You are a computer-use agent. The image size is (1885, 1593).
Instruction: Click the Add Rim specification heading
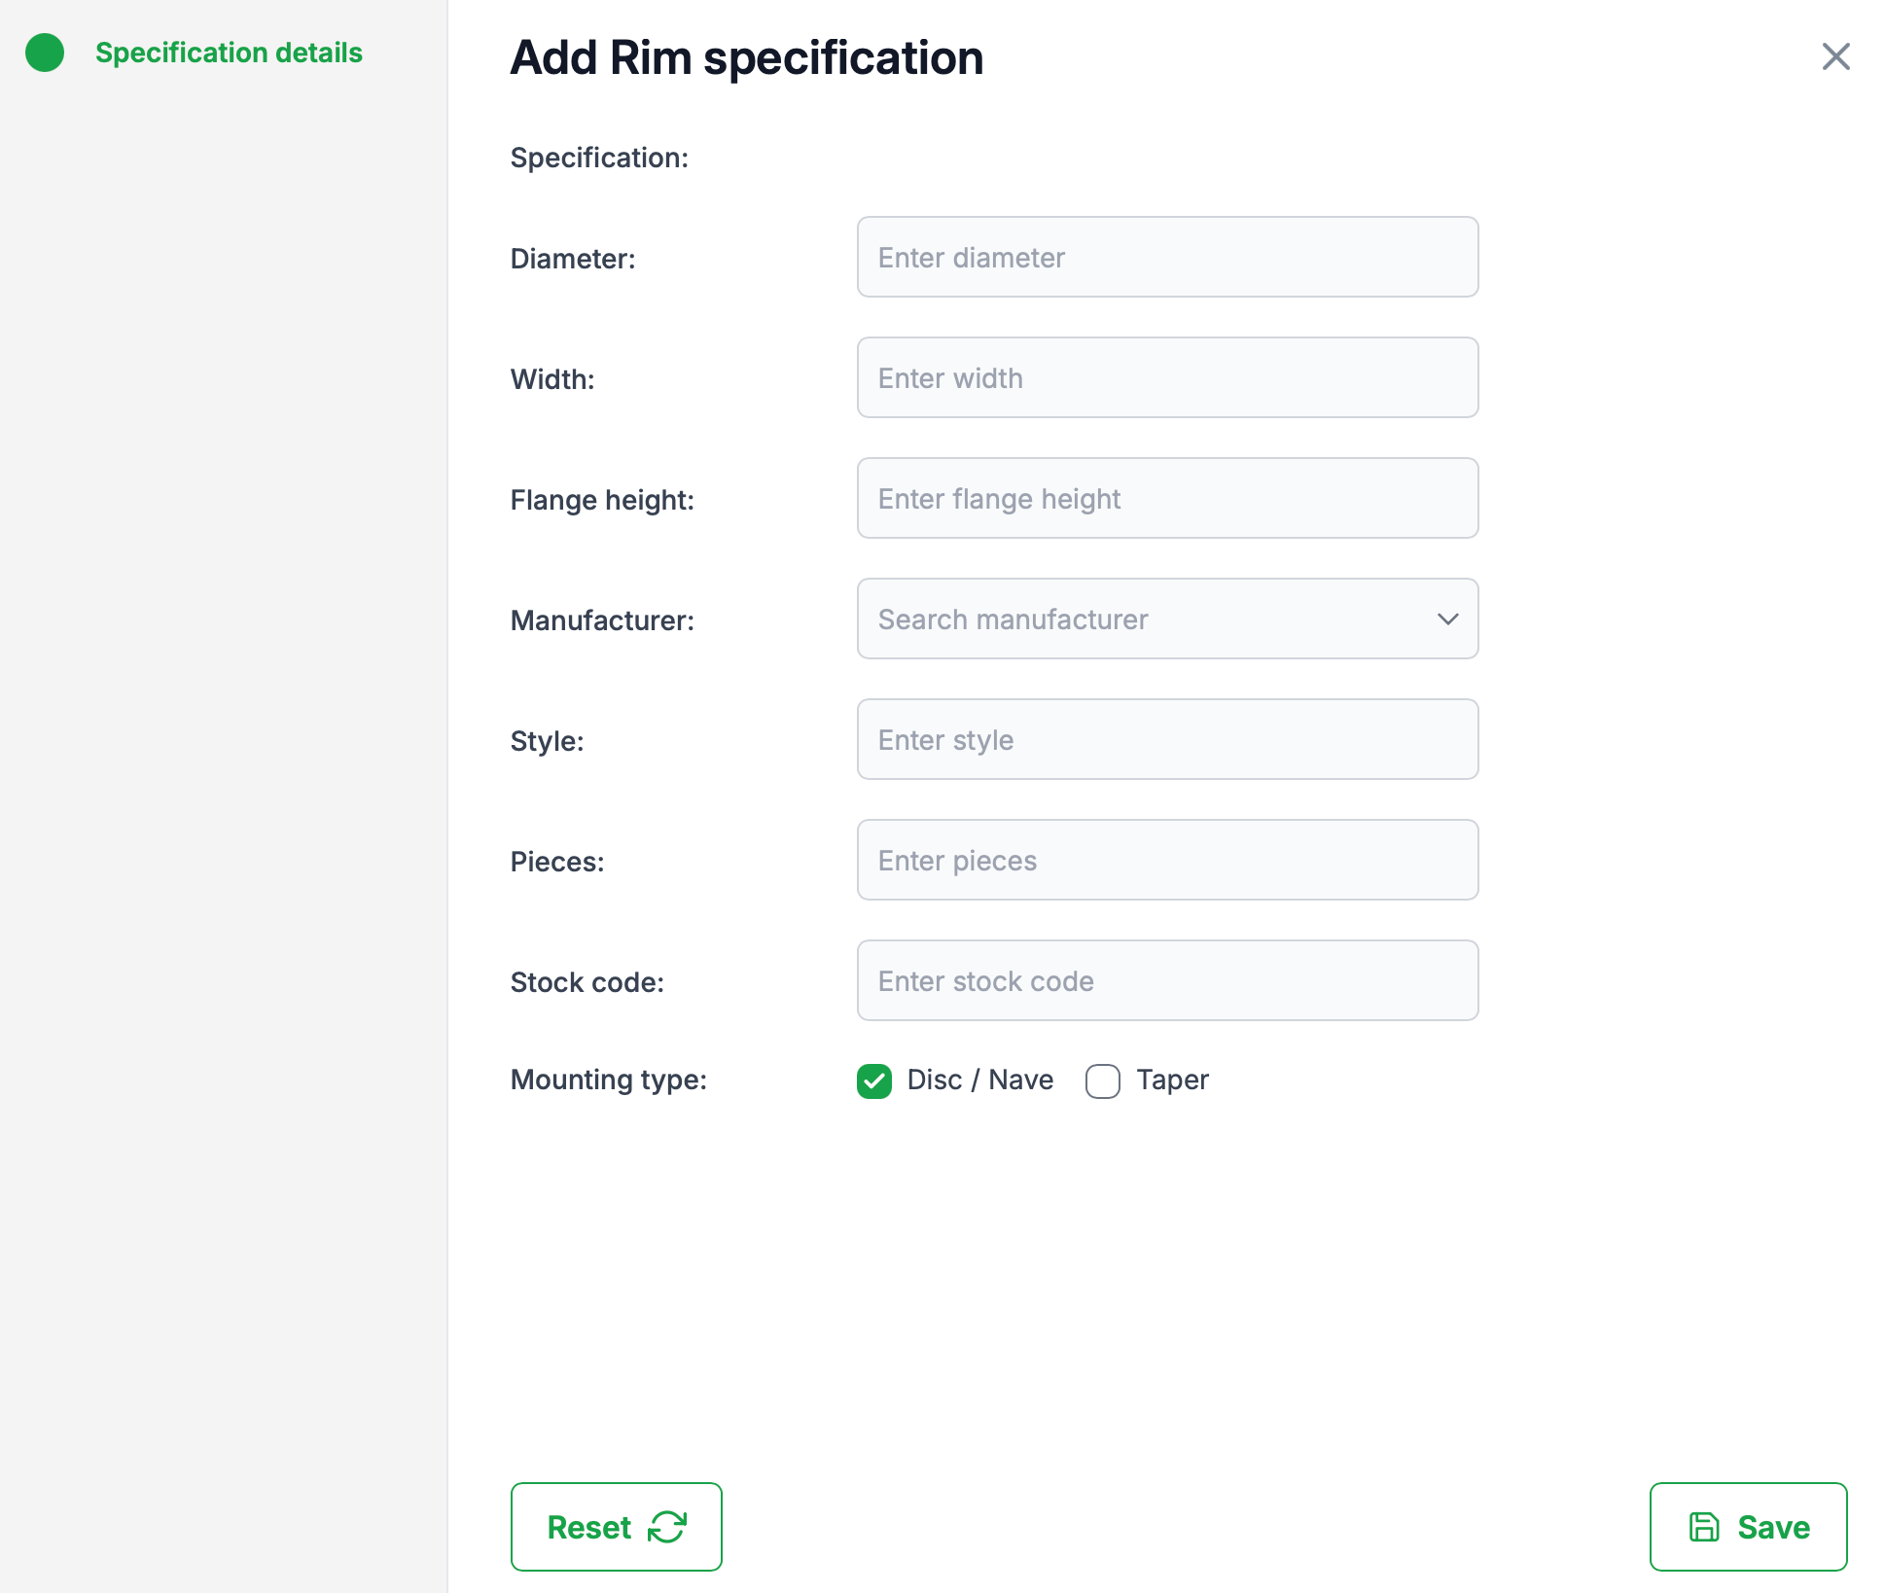point(746,57)
